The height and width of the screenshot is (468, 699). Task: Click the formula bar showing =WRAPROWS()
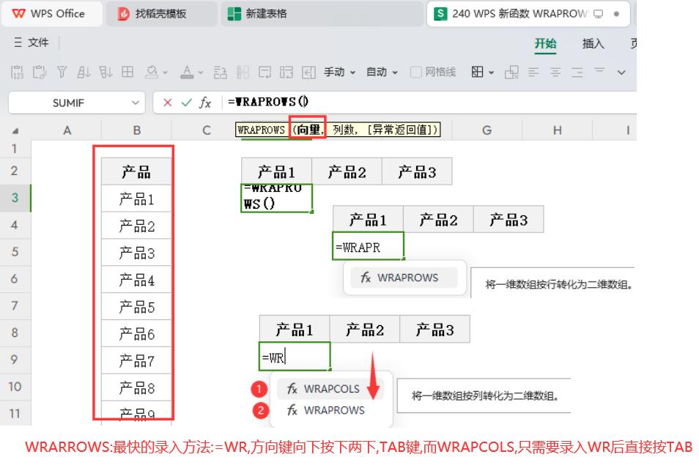click(267, 103)
